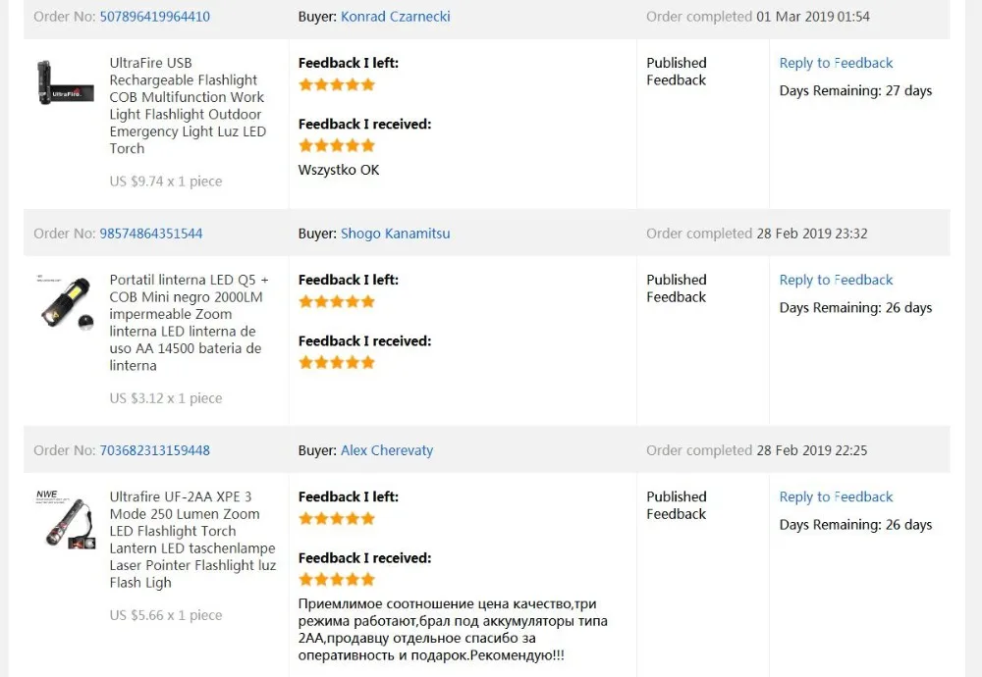Open order number 98574864351544
The image size is (982, 677).
click(151, 234)
